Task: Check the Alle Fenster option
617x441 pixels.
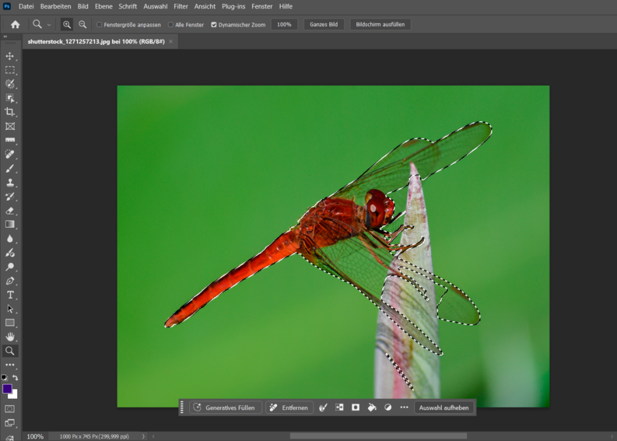Action: point(171,25)
